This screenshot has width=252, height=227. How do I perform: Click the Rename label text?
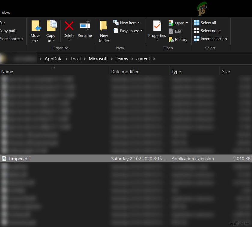[x=85, y=35]
